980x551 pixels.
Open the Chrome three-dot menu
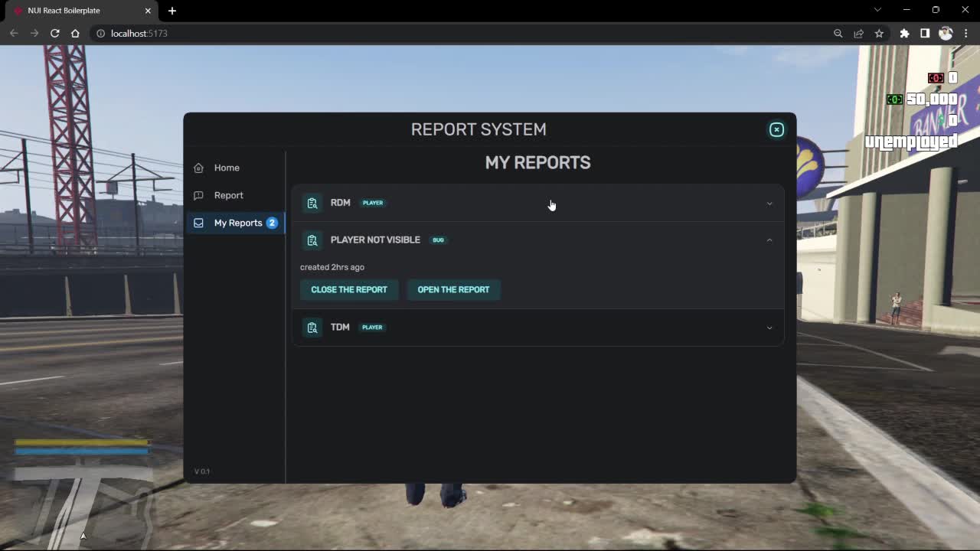965,33
